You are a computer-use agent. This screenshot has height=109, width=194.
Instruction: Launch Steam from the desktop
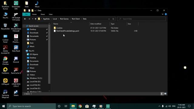point(16,93)
